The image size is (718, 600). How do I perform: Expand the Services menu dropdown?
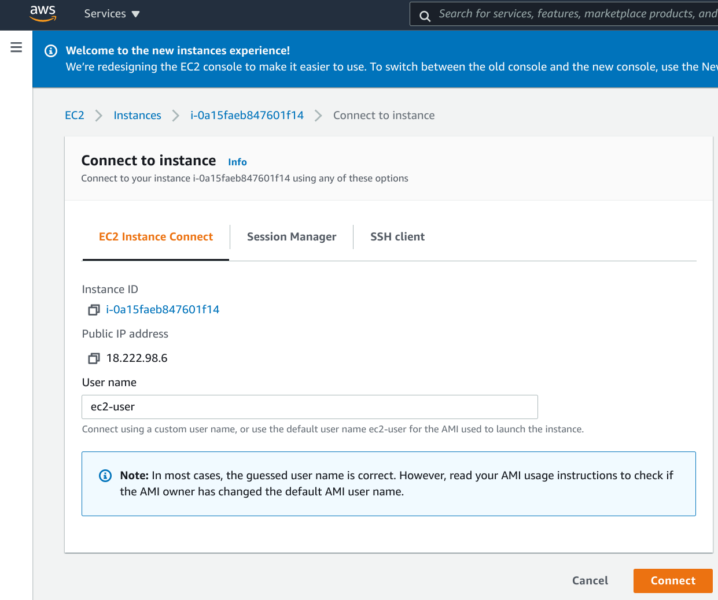(112, 13)
